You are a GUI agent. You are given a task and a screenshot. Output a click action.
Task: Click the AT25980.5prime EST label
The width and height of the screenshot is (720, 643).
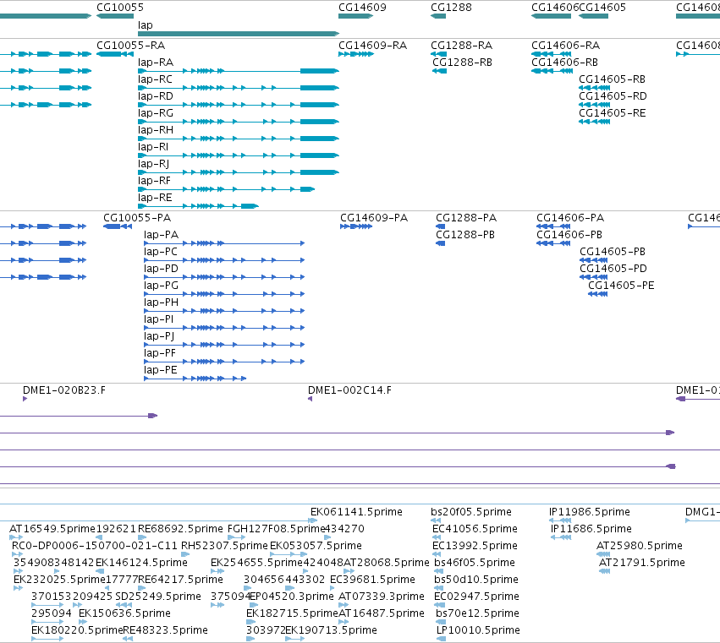639,546
